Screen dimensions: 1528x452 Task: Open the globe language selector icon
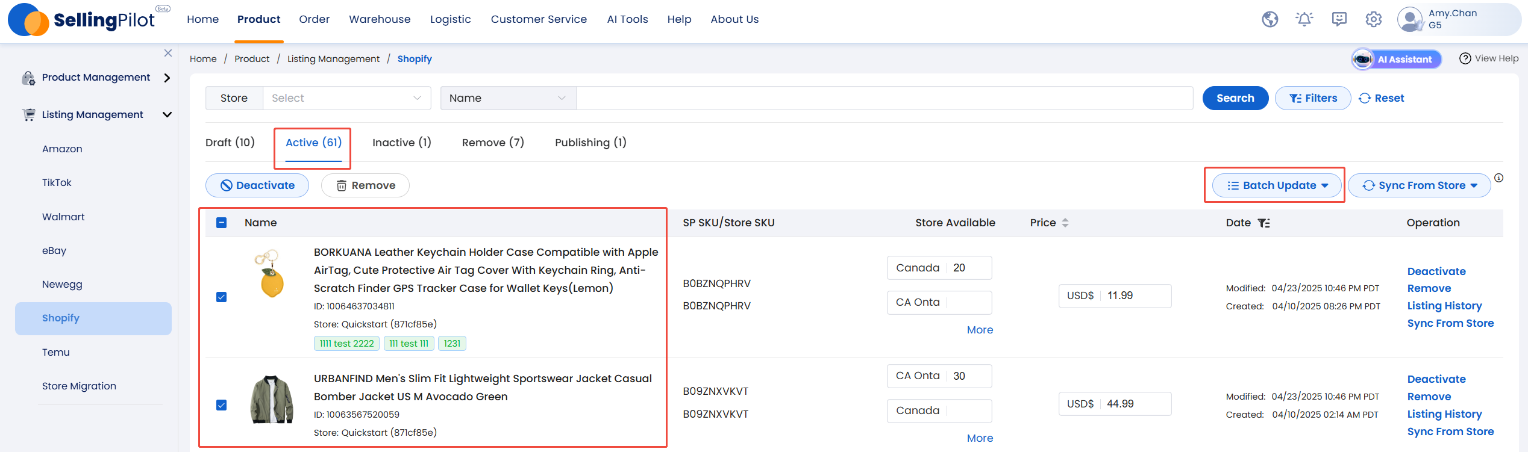tap(1270, 19)
